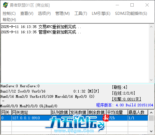Click the 72b average traffic cell

pos(117,118)
